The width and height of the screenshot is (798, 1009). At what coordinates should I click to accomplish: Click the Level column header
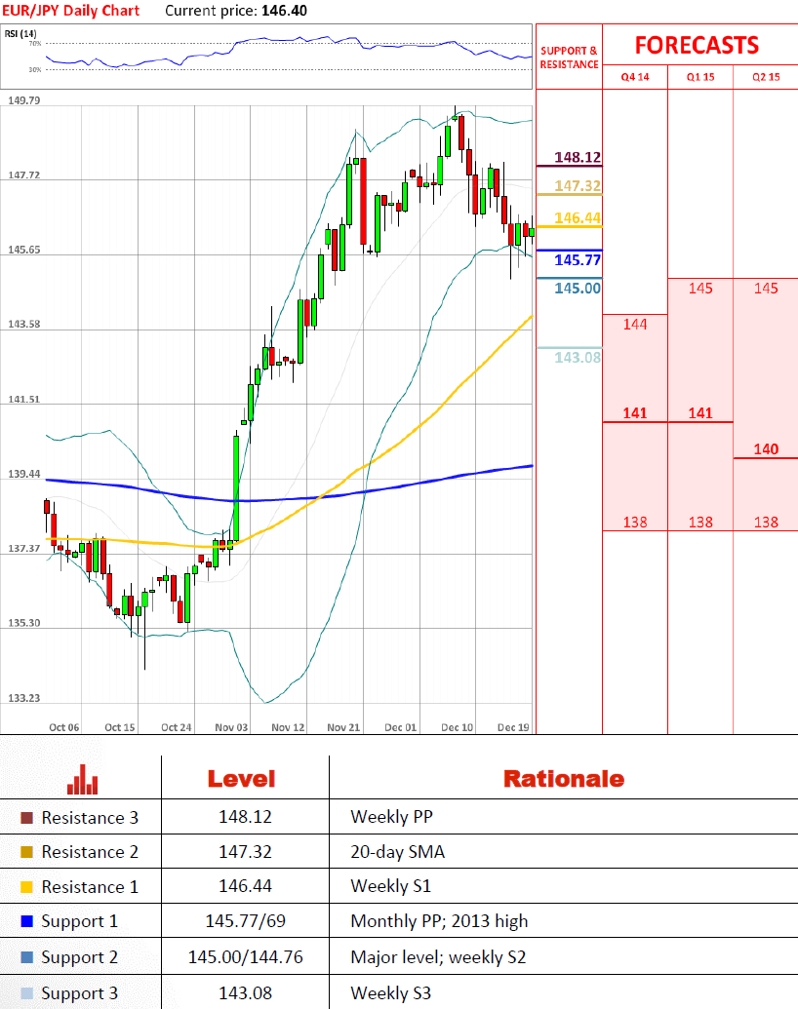coord(241,779)
